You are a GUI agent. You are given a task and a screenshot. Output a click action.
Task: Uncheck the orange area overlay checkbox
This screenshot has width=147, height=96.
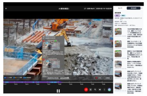[x=14, y=78]
